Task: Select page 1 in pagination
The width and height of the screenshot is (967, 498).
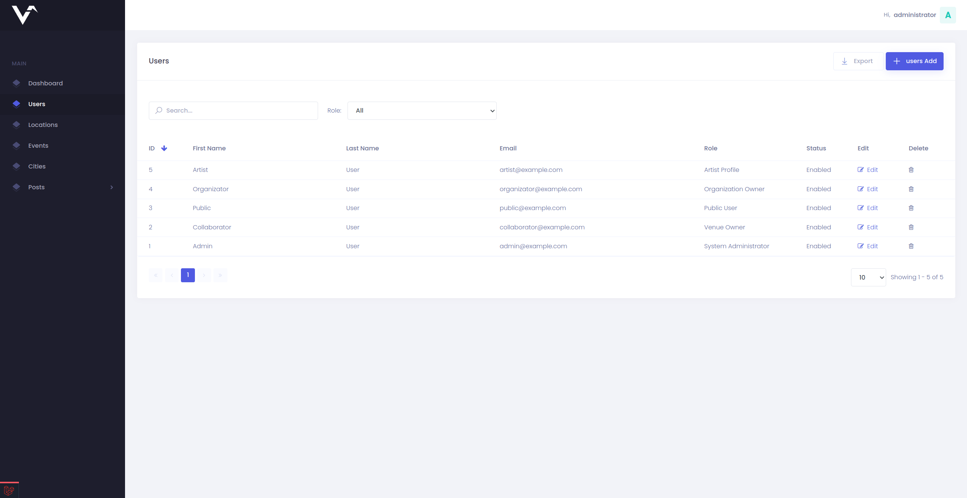Action: point(188,275)
